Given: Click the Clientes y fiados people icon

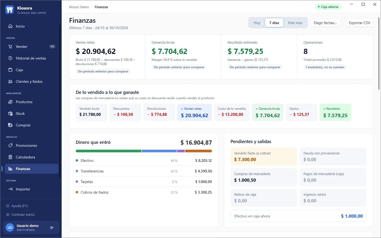Looking at the screenshot, I should (x=10, y=81).
